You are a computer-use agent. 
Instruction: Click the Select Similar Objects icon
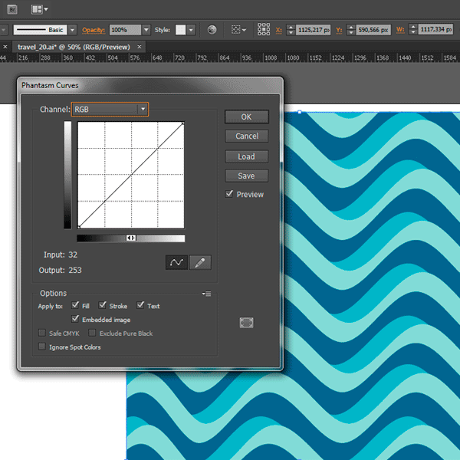pos(238,30)
